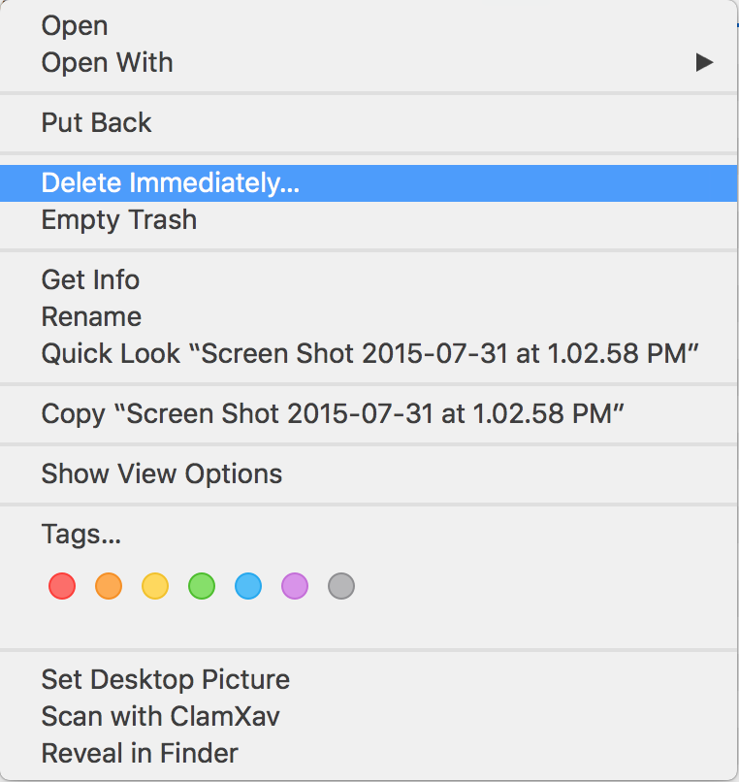Open Show View Options
The image size is (739, 782).
pos(162,474)
